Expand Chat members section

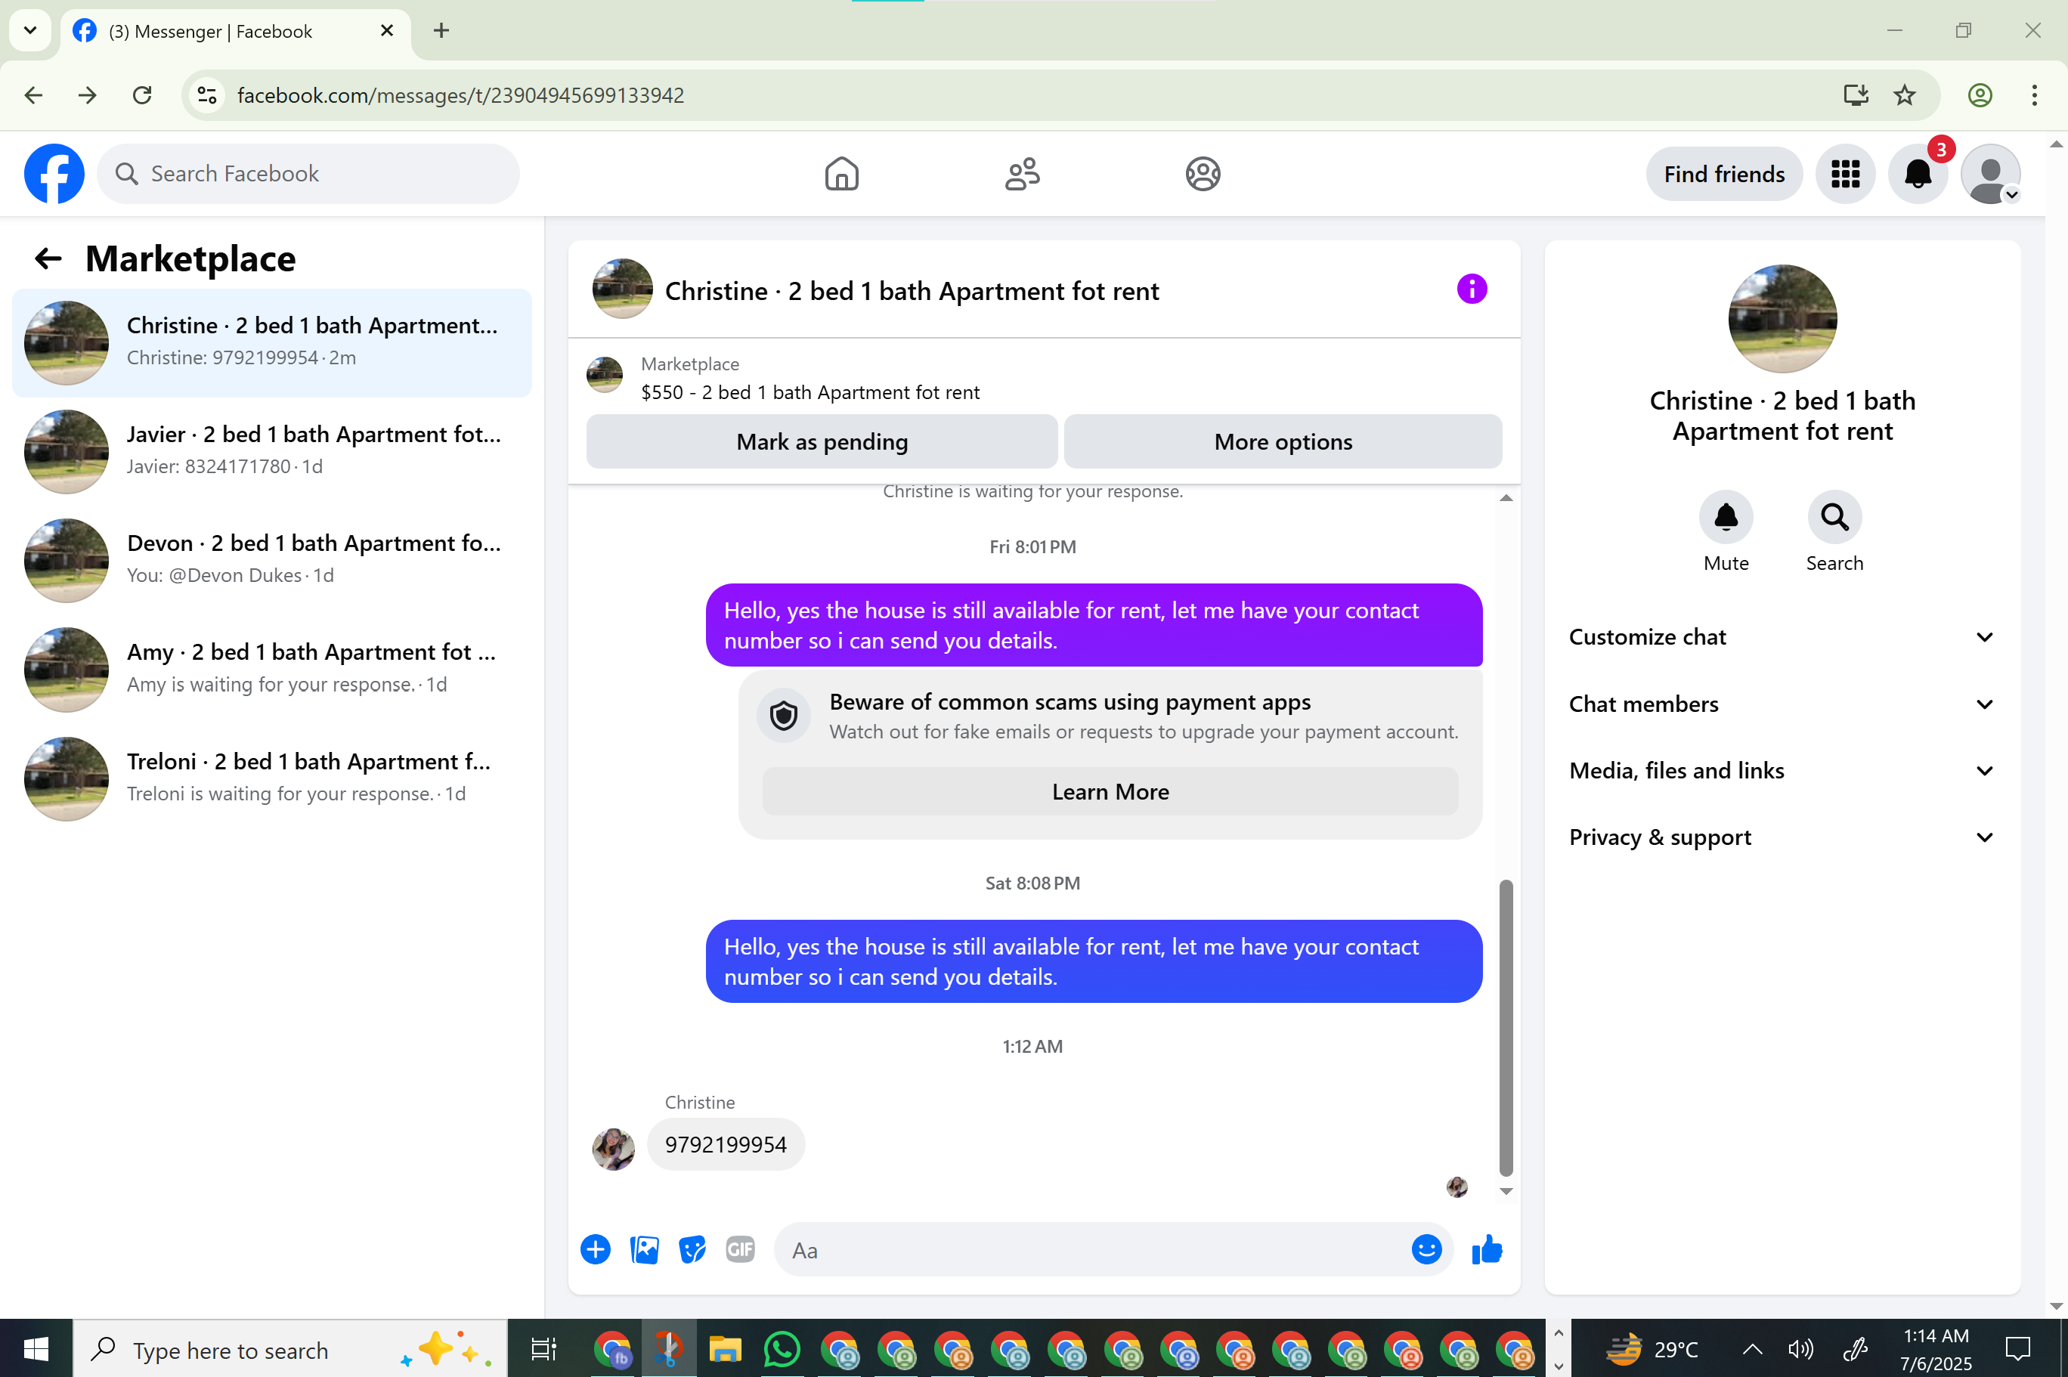tap(1781, 704)
